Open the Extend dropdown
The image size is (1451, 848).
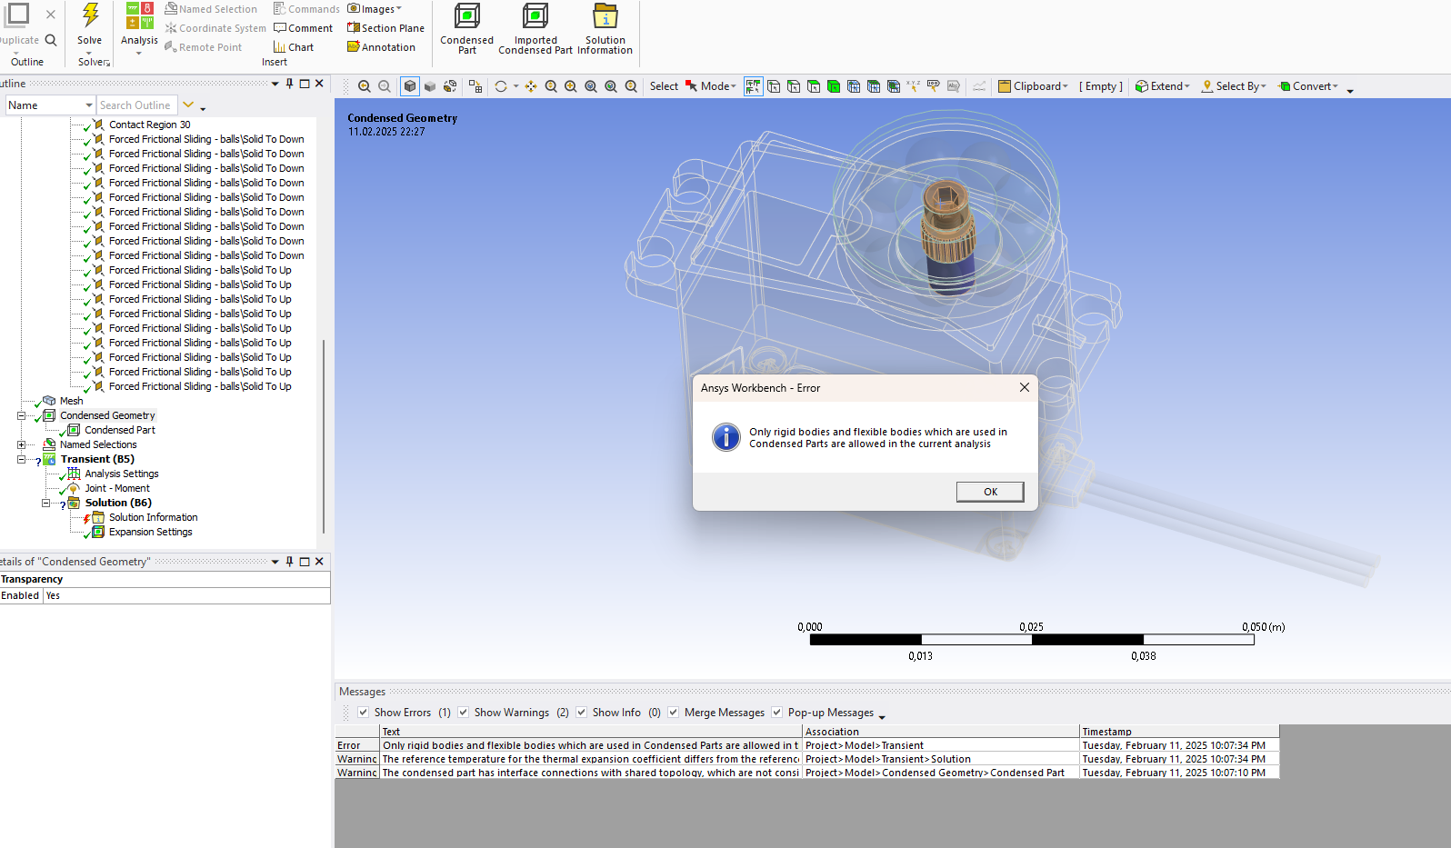pos(1163,86)
